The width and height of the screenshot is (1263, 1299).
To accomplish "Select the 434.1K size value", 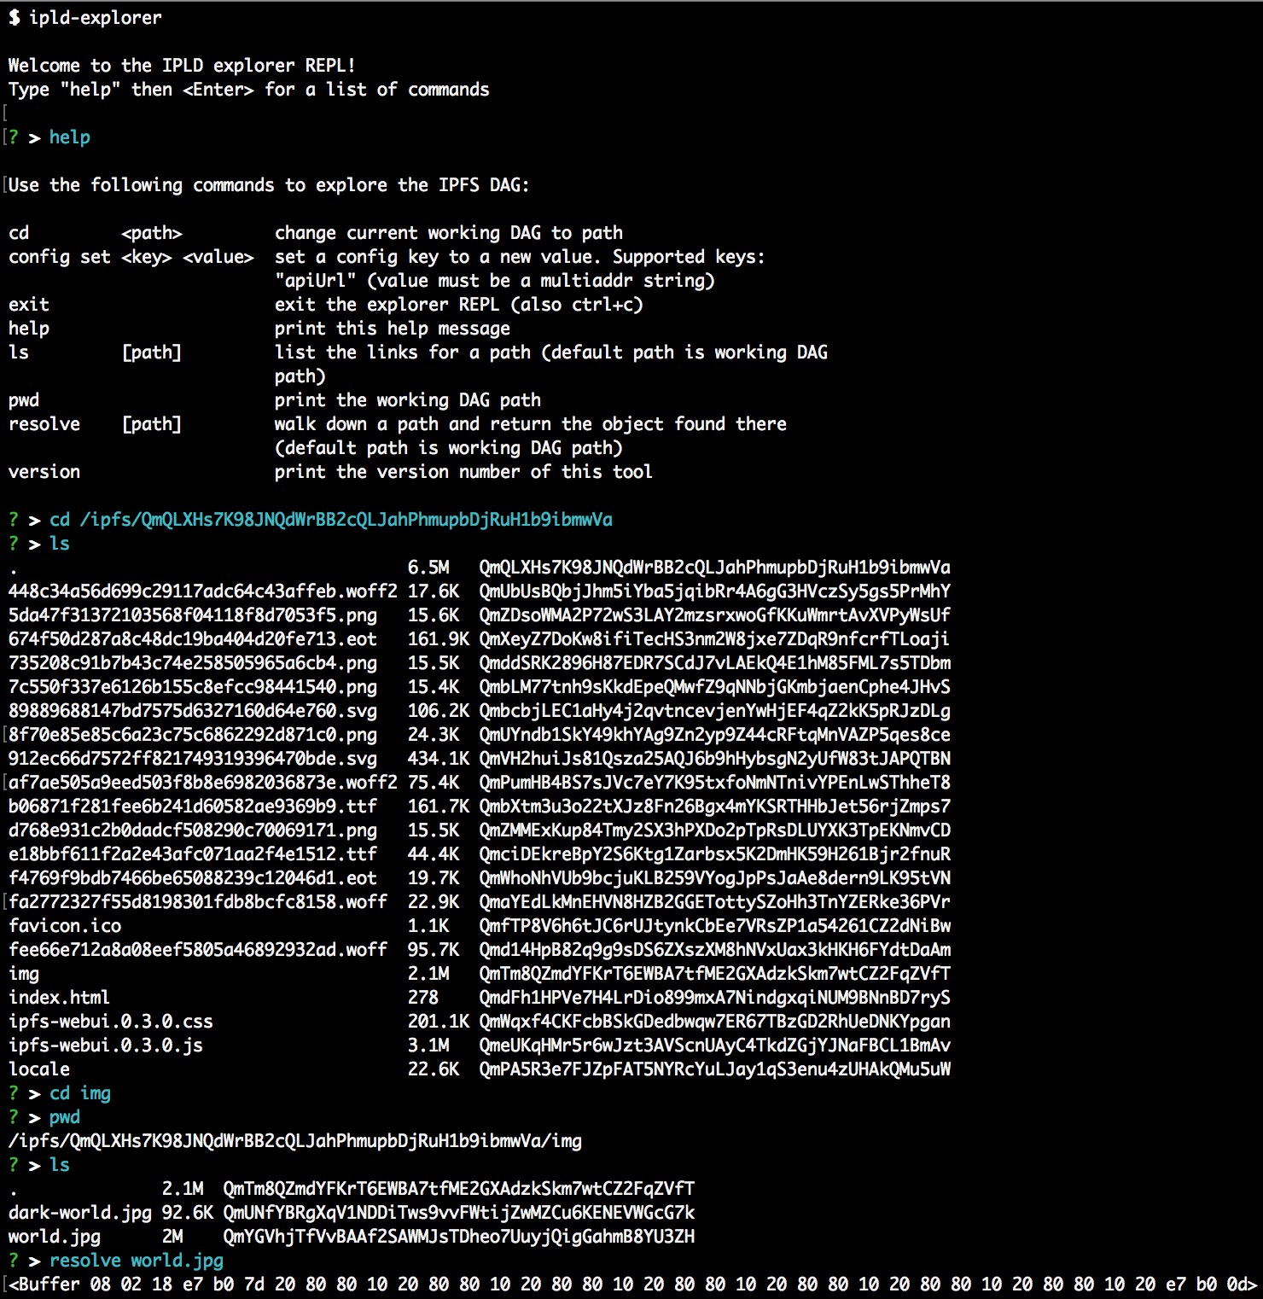I will [439, 759].
